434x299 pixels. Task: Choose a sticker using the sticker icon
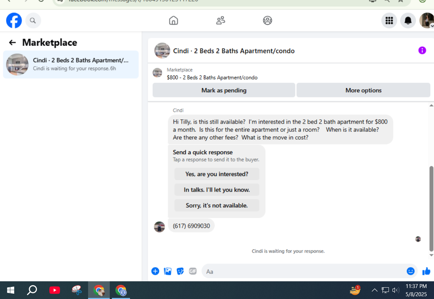tap(180, 271)
